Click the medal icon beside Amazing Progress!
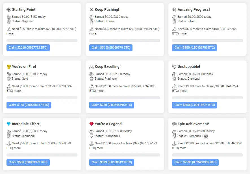 pos(174,10)
